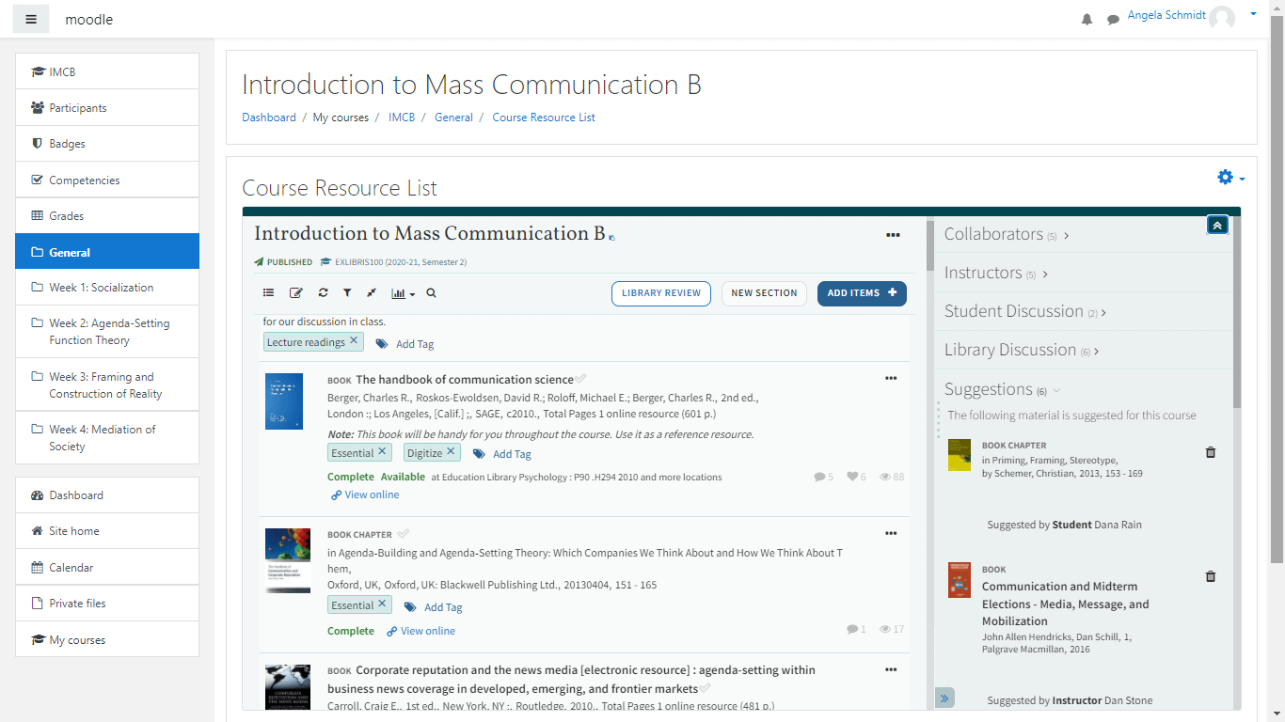Image resolution: width=1285 pixels, height=722 pixels.
Task: Click the ADD ITEMS button
Action: click(862, 293)
